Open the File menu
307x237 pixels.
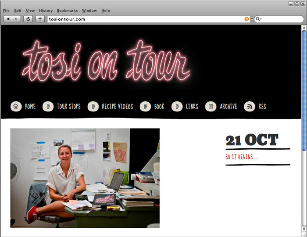(x=6, y=11)
